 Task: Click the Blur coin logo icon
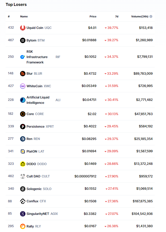coord(23,74)
